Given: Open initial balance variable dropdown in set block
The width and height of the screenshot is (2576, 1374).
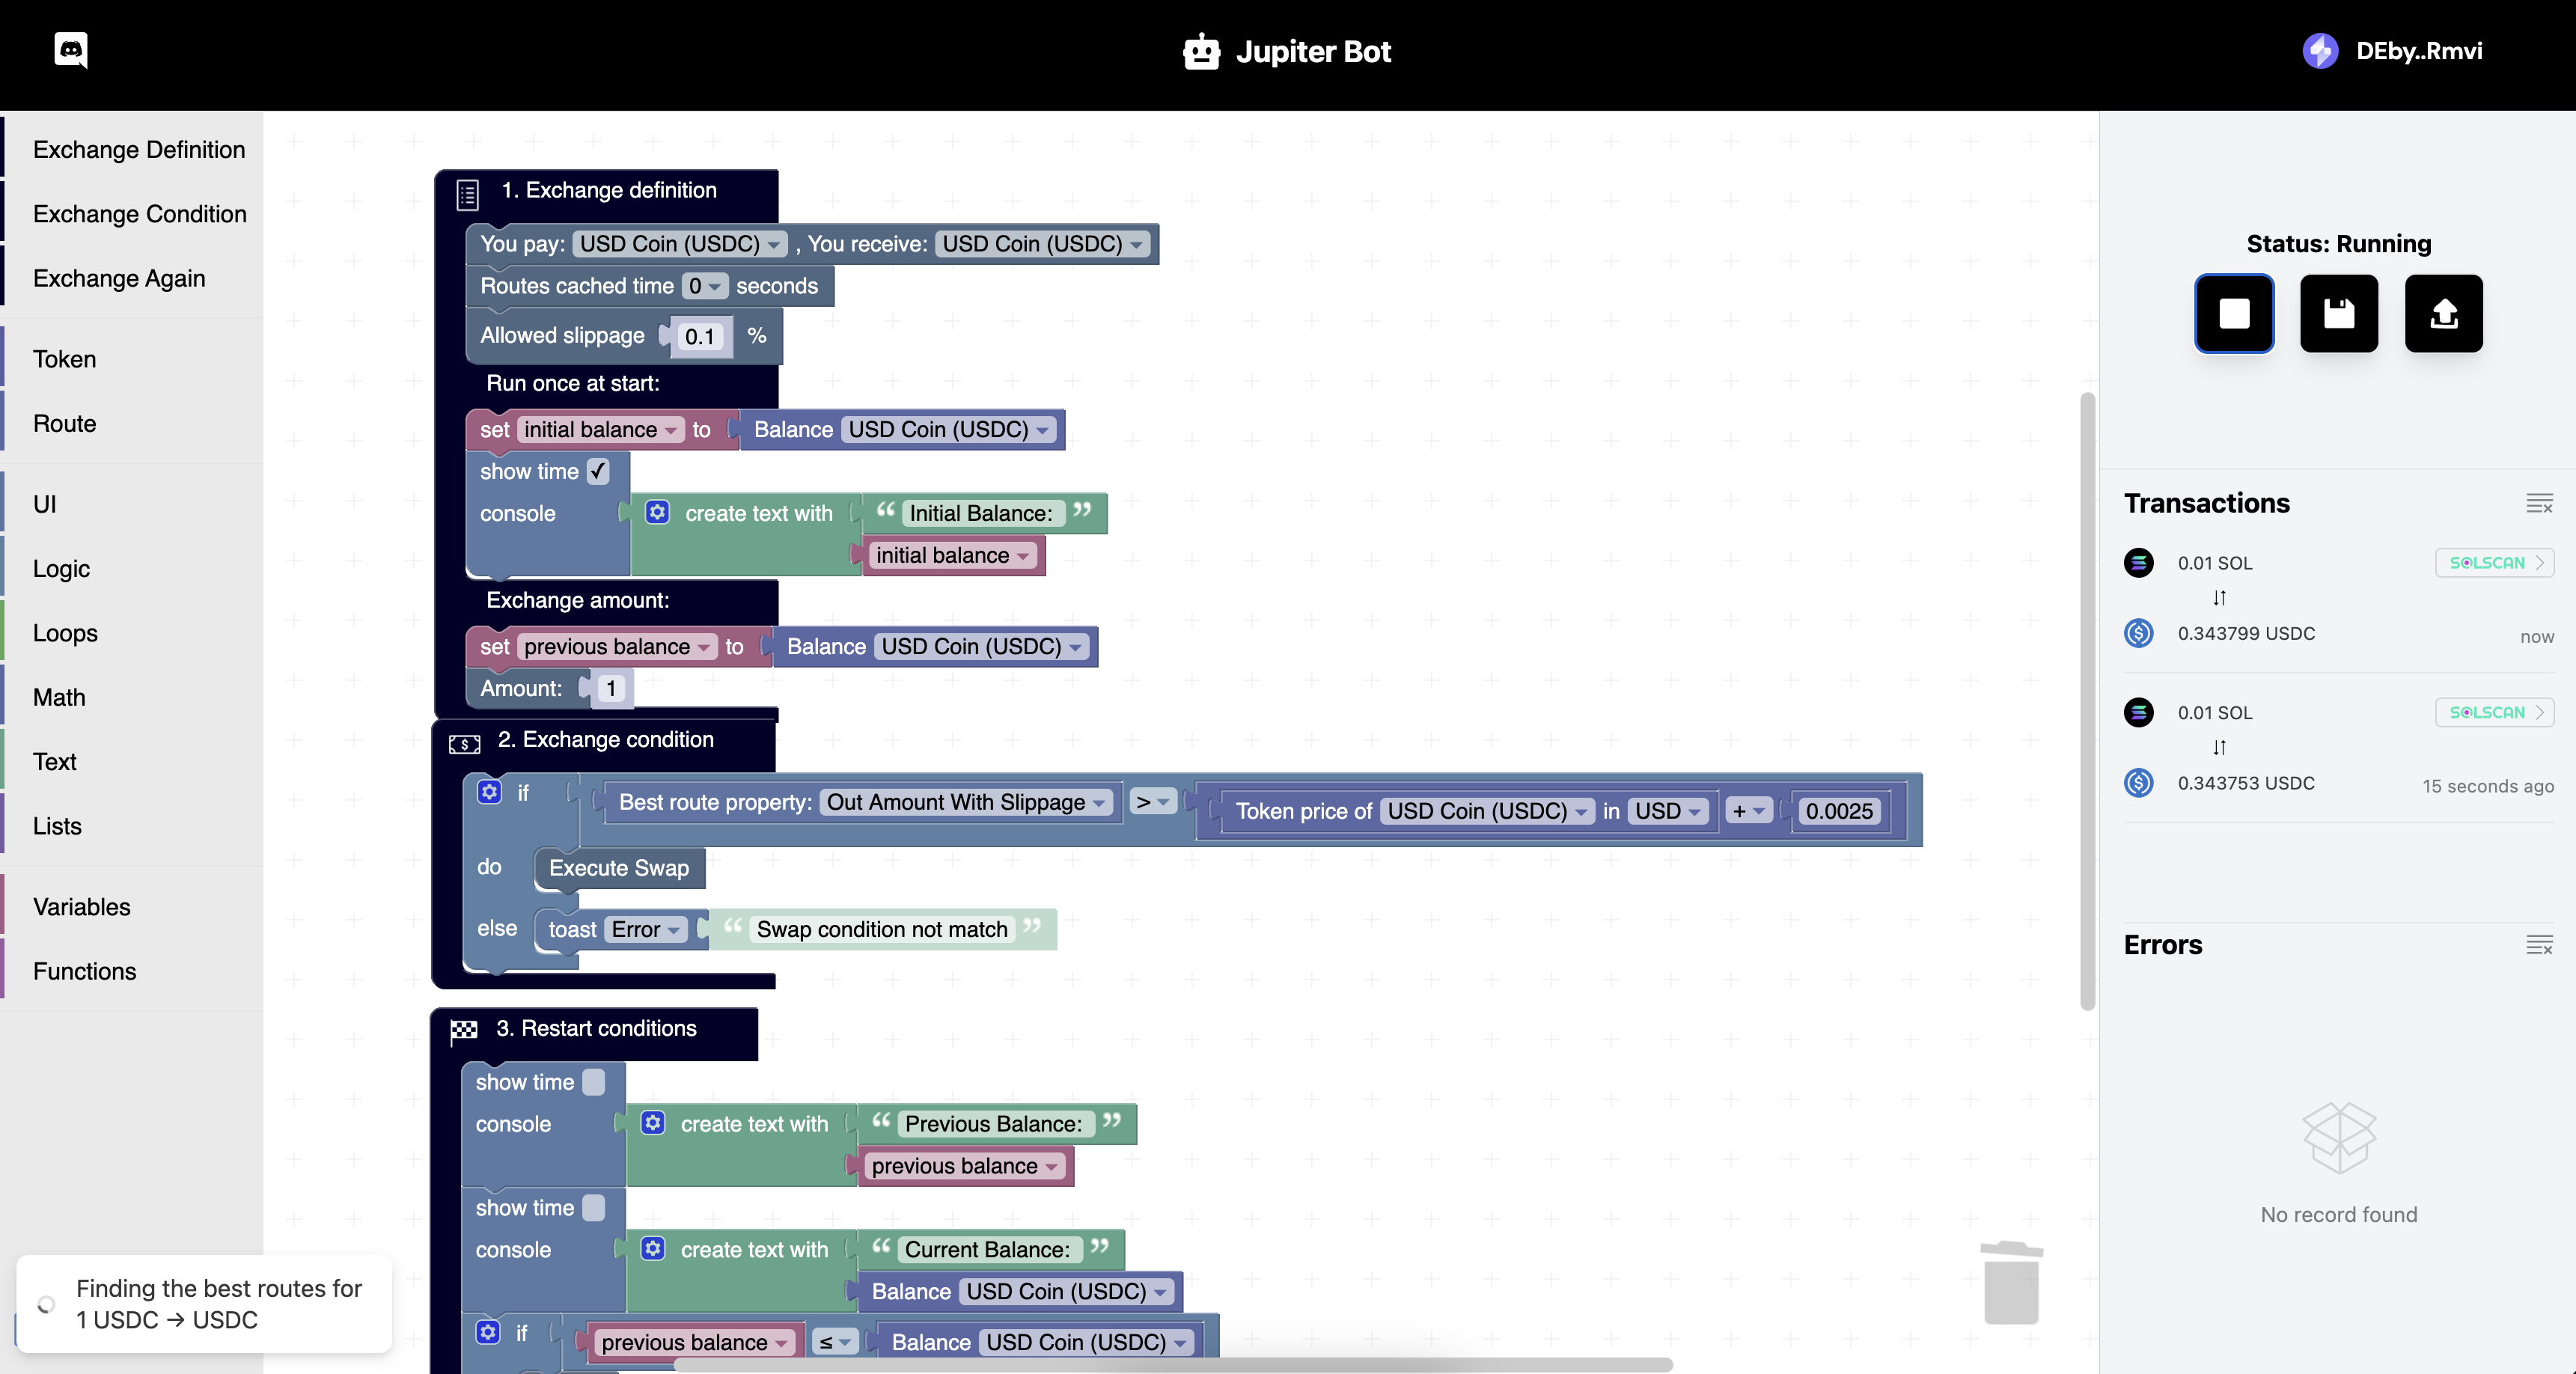Looking at the screenshot, I should click(601, 430).
